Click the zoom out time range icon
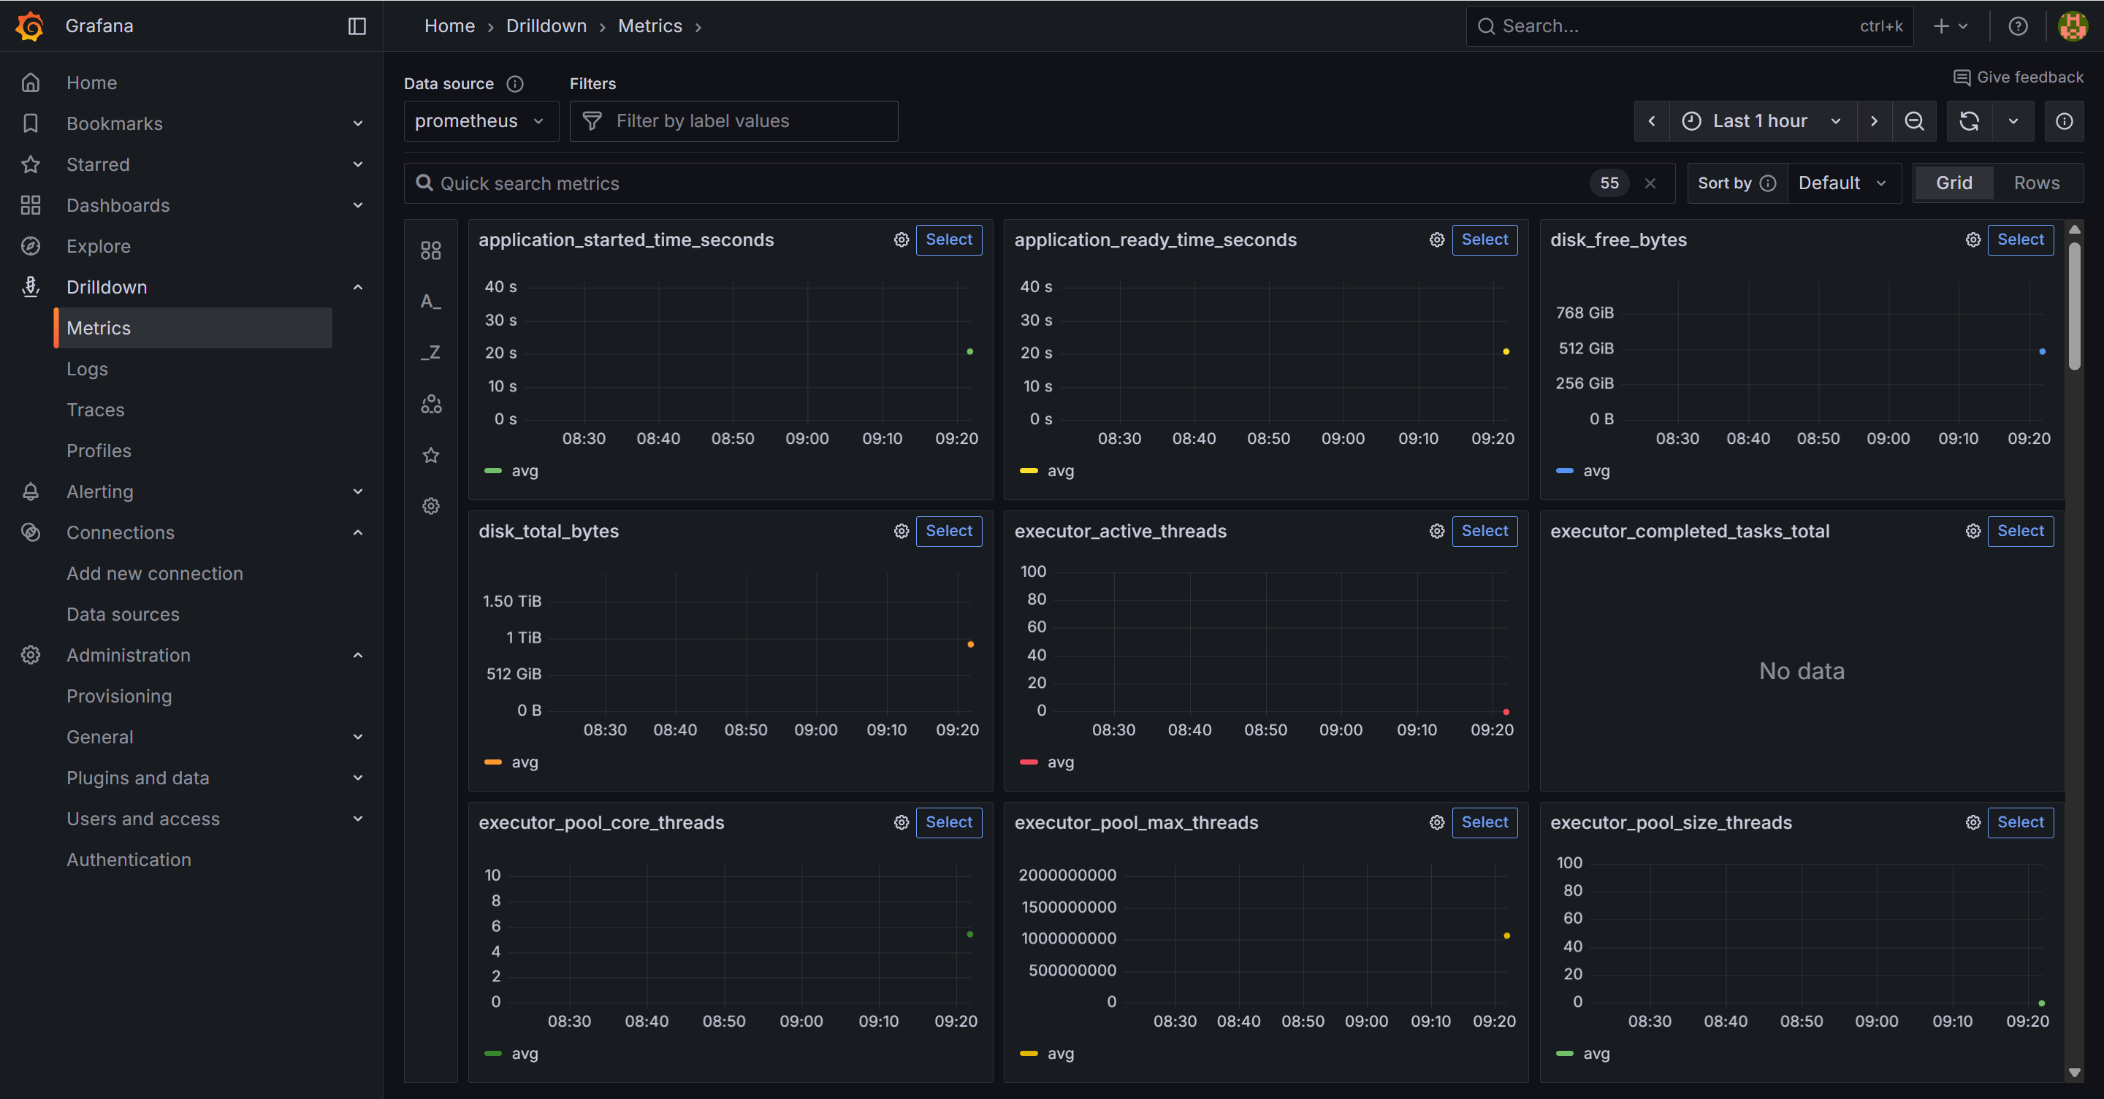This screenshot has height=1099, width=2104. [1914, 122]
